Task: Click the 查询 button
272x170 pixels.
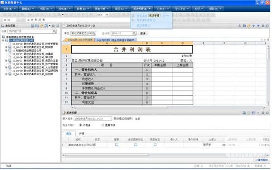Action: coord(143,33)
